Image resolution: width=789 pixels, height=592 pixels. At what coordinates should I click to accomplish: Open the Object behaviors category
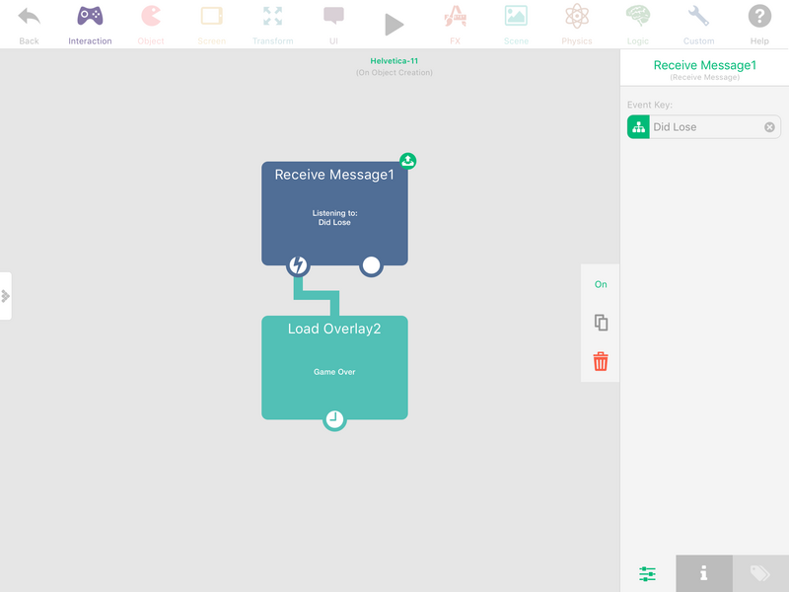click(151, 26)
